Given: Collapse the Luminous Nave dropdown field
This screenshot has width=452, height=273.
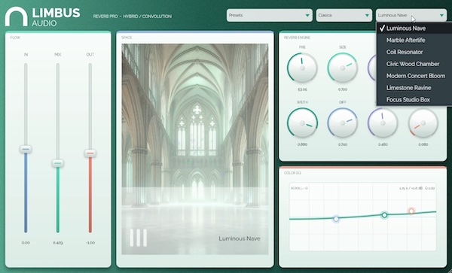Looking at the screenshot, I should pyautogui.click(x=411, y=15).
